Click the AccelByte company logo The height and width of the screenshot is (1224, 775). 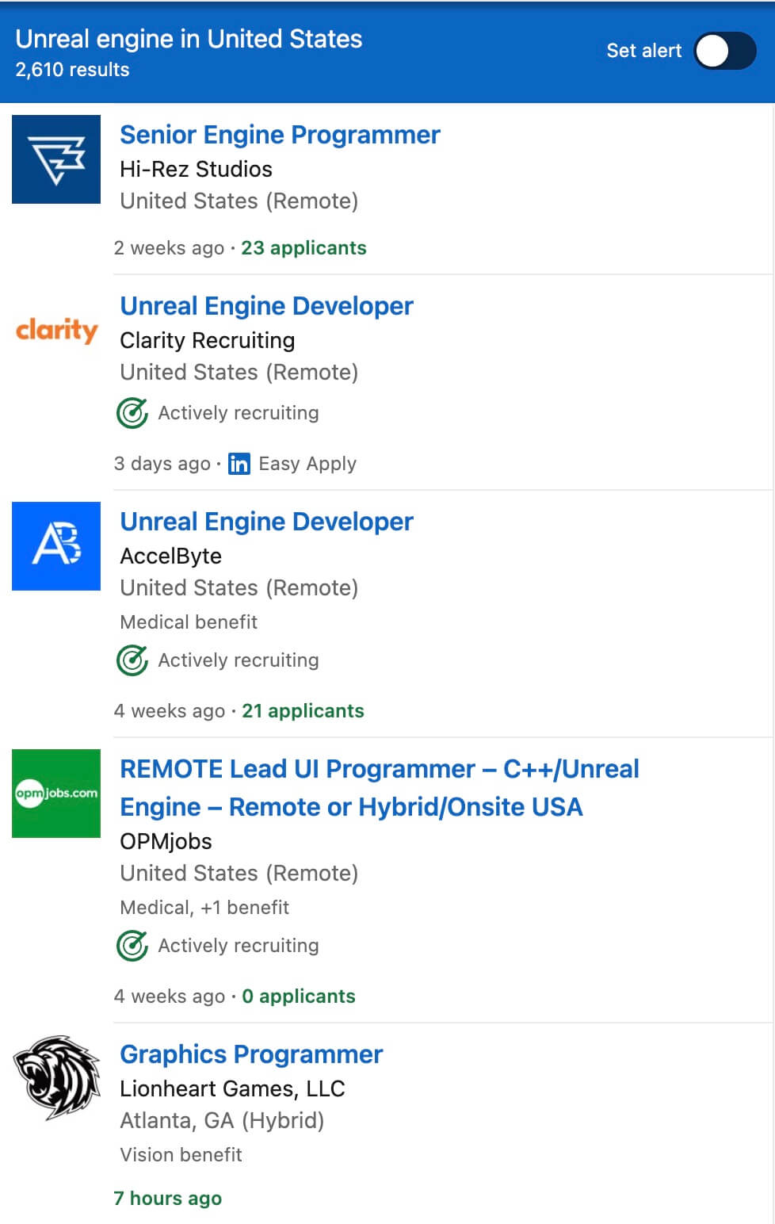[x=55, y=545]
